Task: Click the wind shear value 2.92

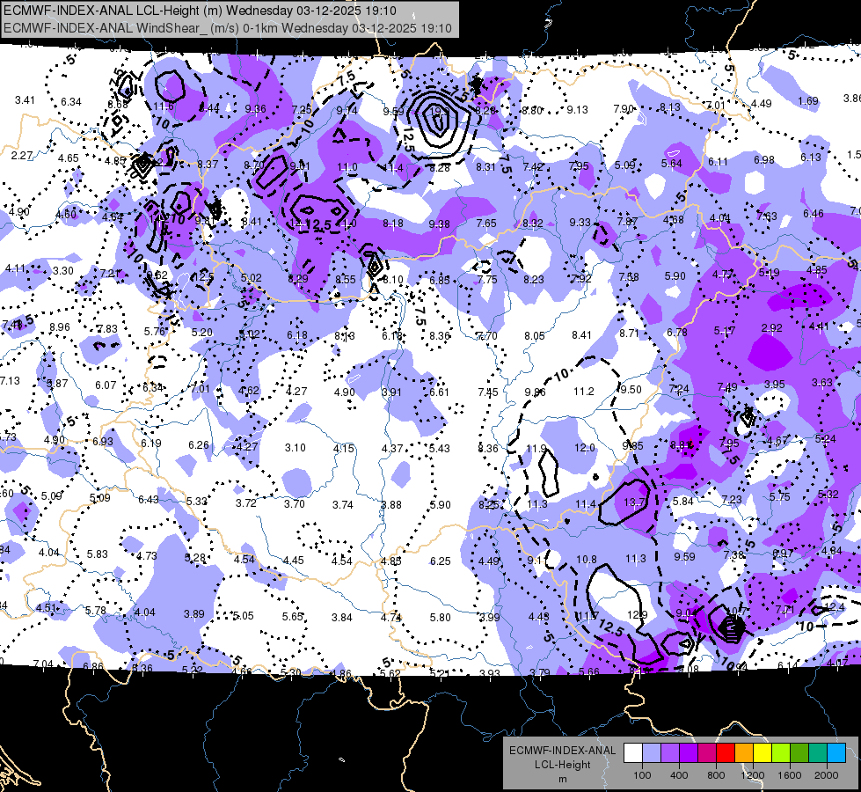Action: click(771, 328)
